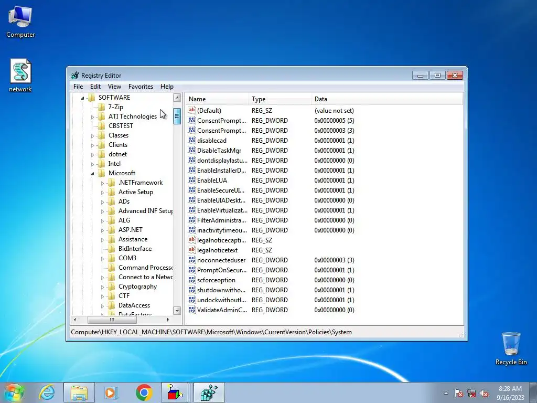Click tree scrollbar down arrow
Screen dimensions: 537x403
177,311
